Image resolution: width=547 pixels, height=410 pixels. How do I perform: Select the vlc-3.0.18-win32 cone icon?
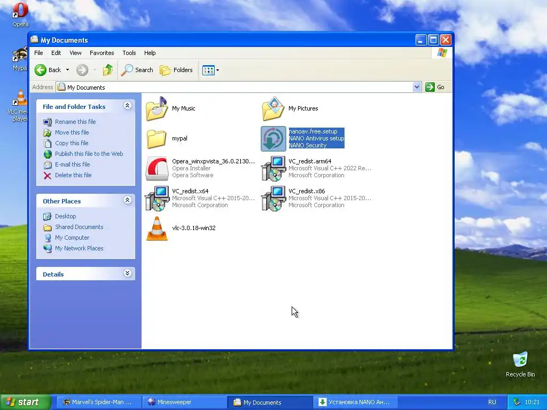pos(157,228)
